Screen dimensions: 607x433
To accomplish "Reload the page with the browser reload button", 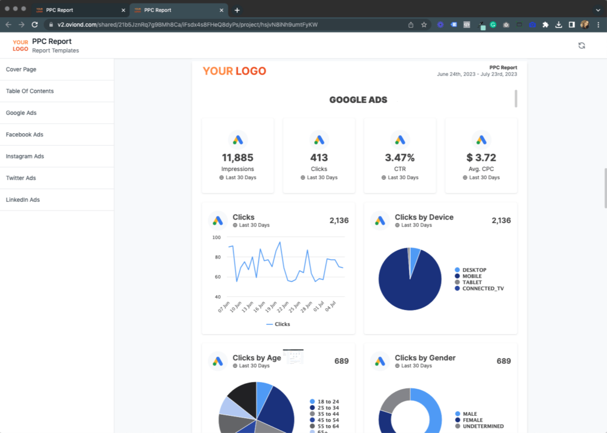I will coord(35,25).
